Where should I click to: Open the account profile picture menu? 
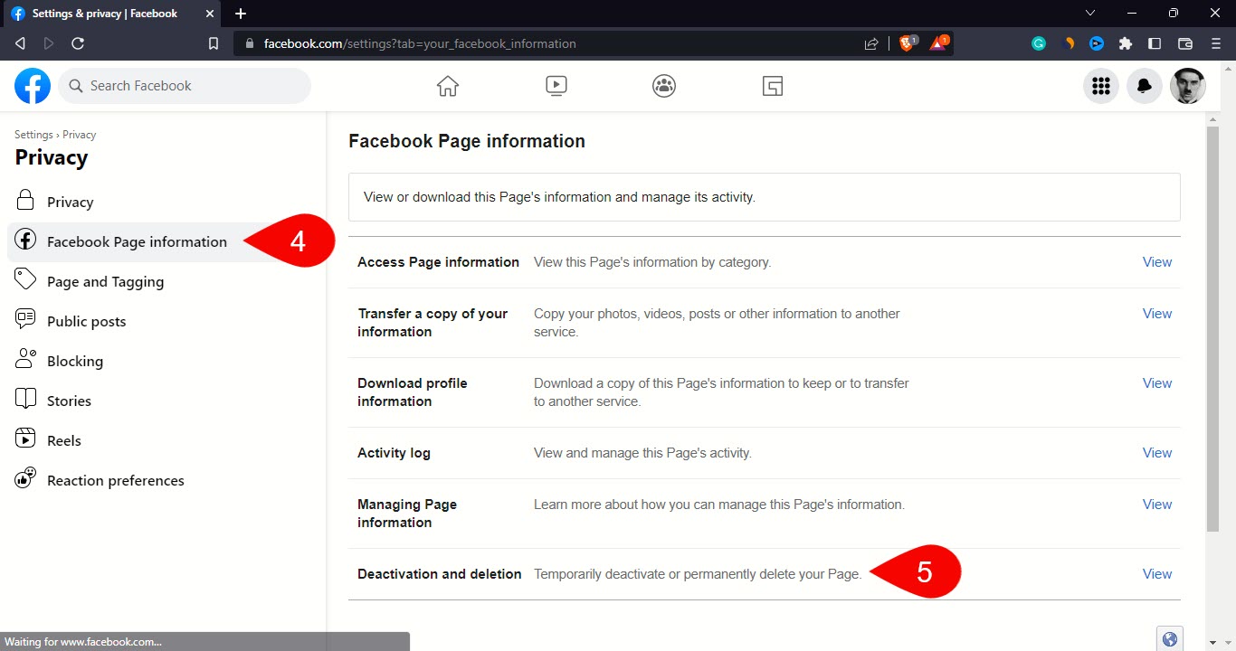pos(1187,86)
